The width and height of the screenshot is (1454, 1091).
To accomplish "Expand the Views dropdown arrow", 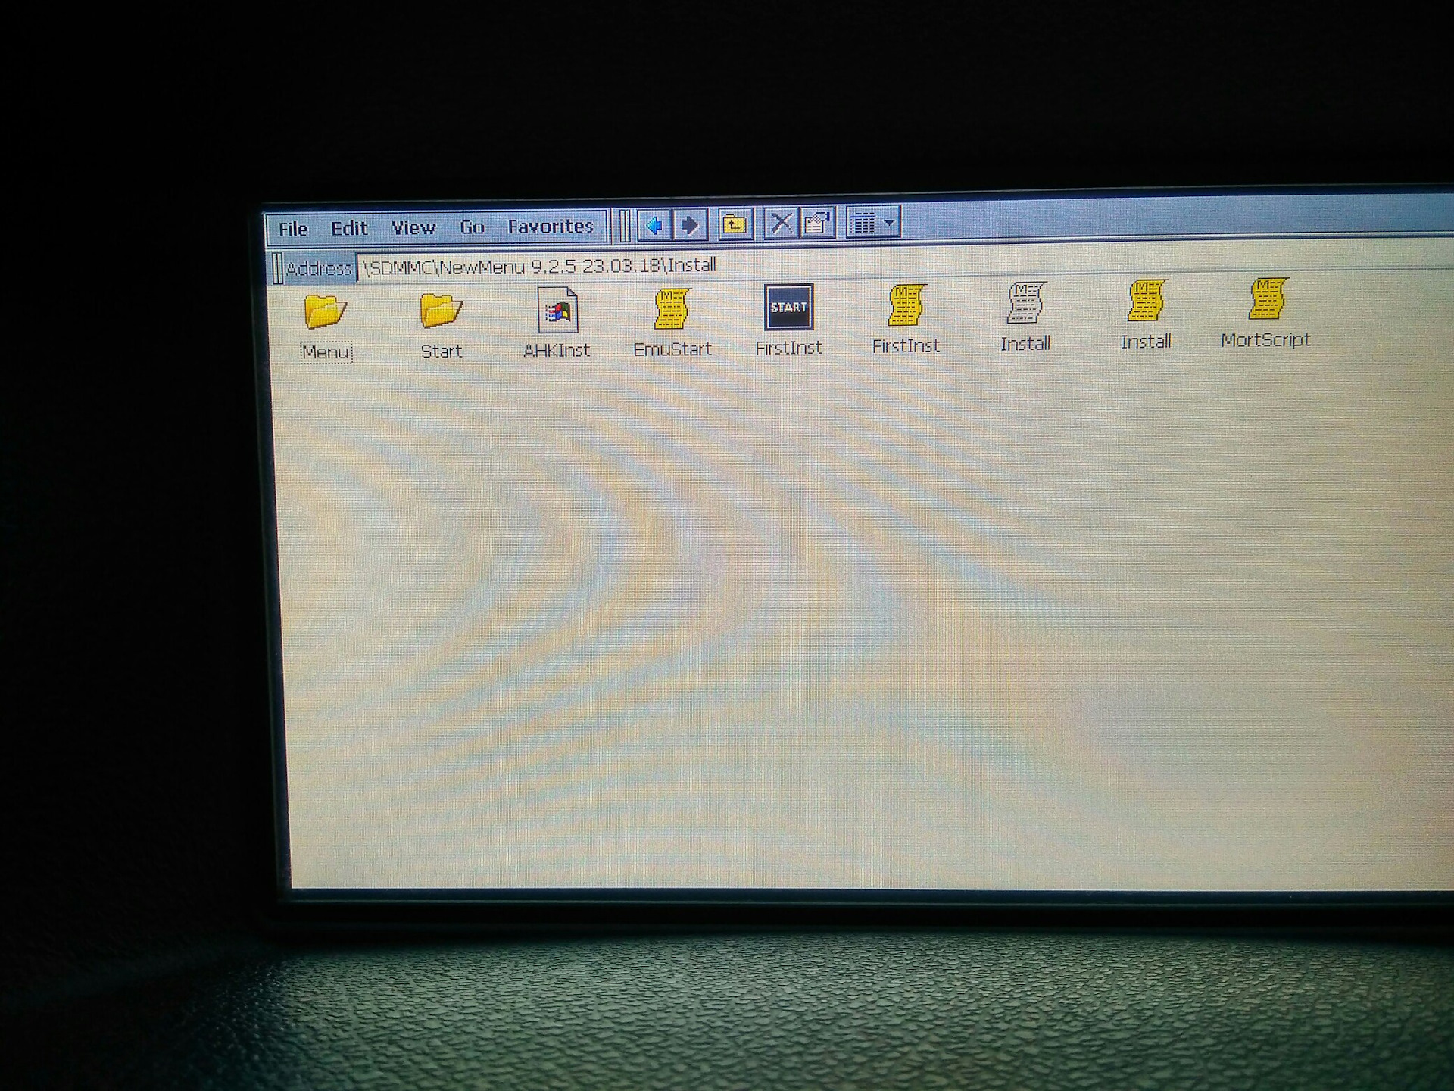I will 890,223.
